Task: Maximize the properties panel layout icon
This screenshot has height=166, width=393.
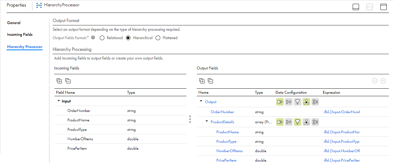Action: point(384,7)
